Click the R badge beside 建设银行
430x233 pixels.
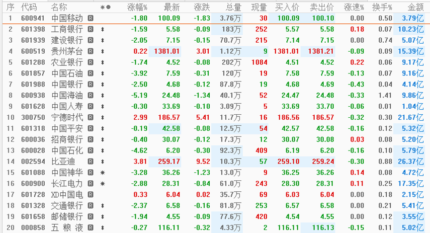pos(90,40)
